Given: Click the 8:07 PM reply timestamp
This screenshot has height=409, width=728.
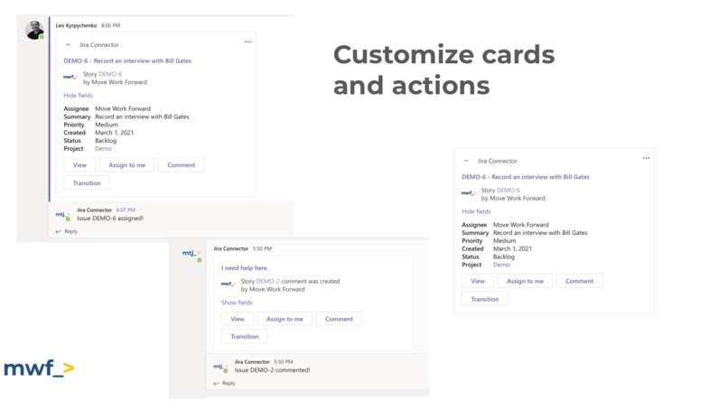Looking at the screenshot, I should point(126,209).
